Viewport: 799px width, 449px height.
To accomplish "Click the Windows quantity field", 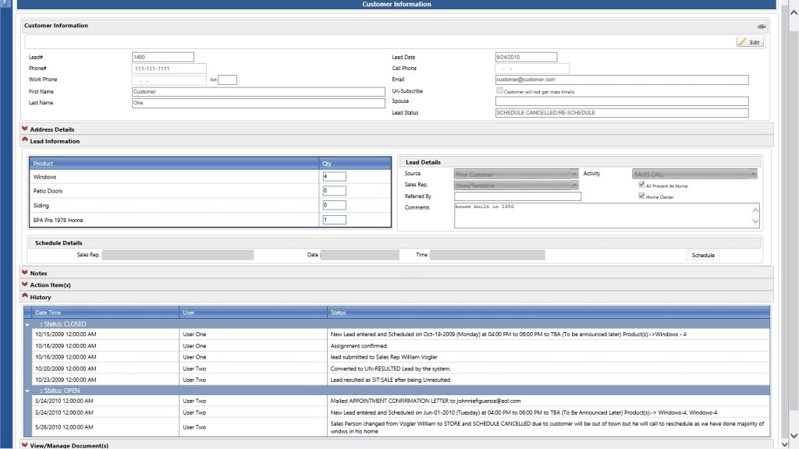I will (334, 177).
